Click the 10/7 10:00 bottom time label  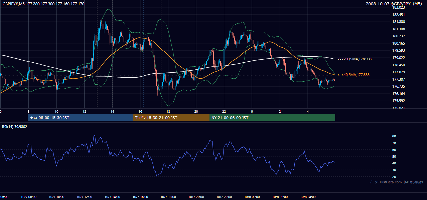[56, 197]
